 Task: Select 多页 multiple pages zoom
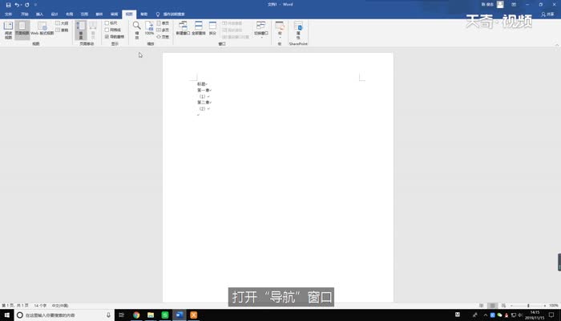(x=163, y=30)
